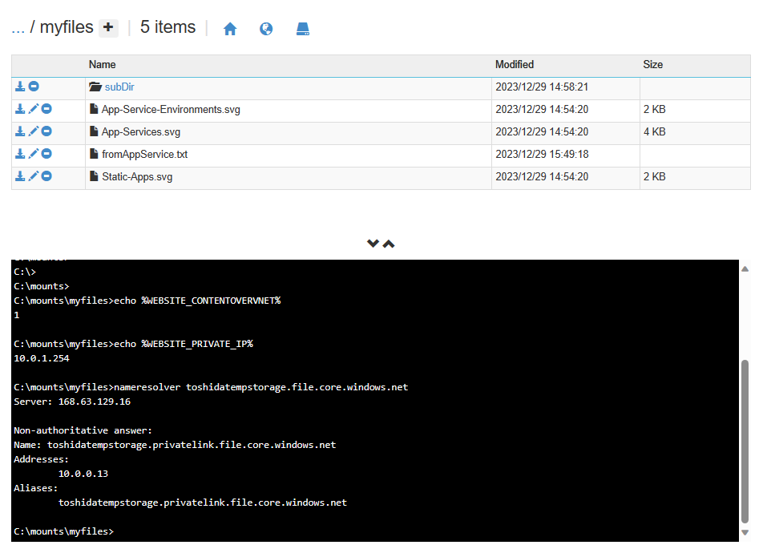Click the Modified column header
The width and height of the screenshot is (763, 549).
click(515, 65)
